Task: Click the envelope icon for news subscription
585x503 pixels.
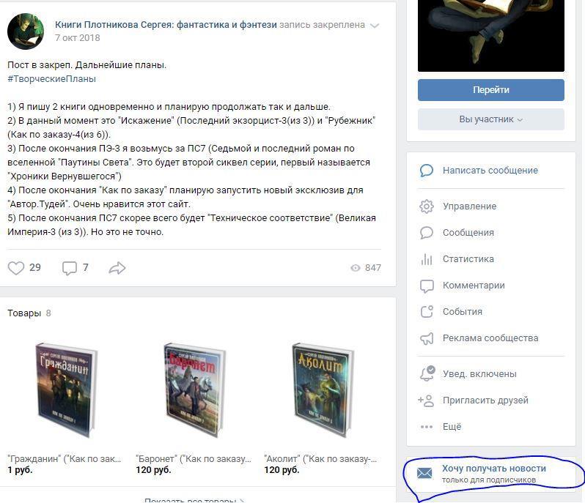Action: [424, 473]
